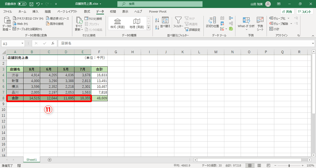The width and height of the screenshot is (316, 168).
Task: Open the What-If Analysis (What-If 分析) dropdown
Action: tap(246, 24)
